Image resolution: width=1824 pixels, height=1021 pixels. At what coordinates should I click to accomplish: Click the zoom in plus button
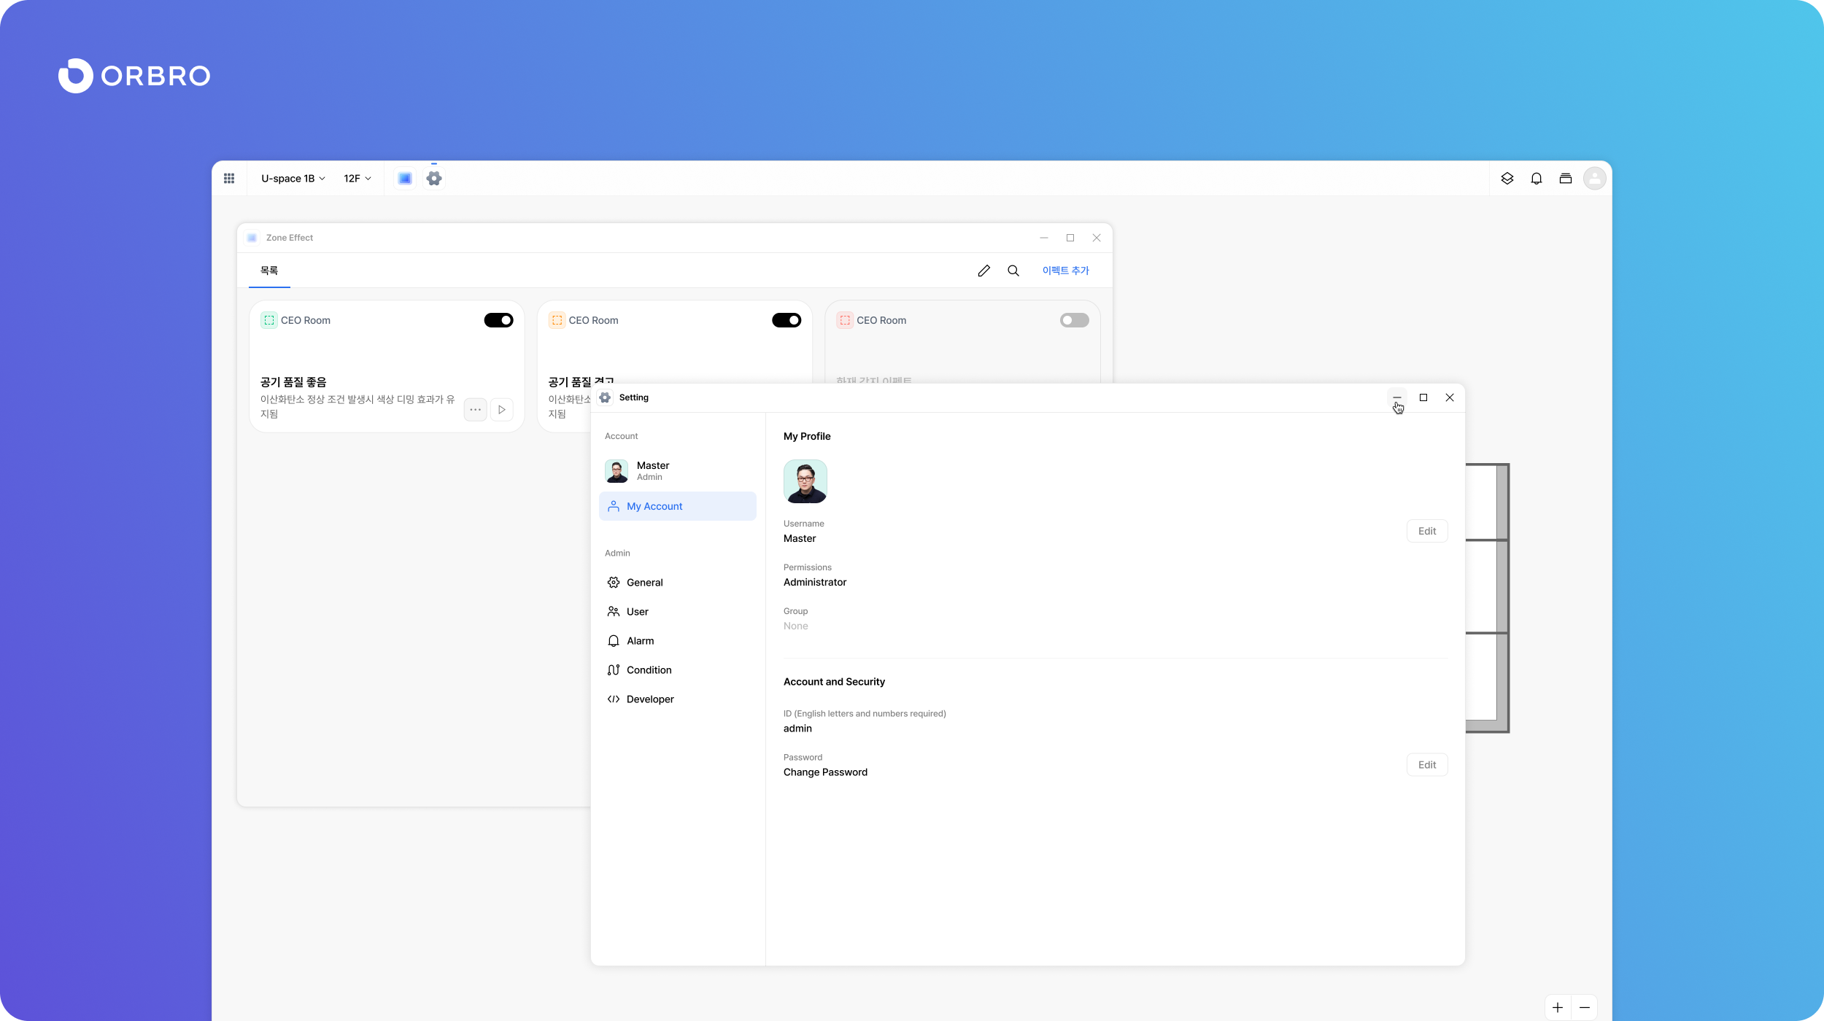[x=1558, y=1008]
